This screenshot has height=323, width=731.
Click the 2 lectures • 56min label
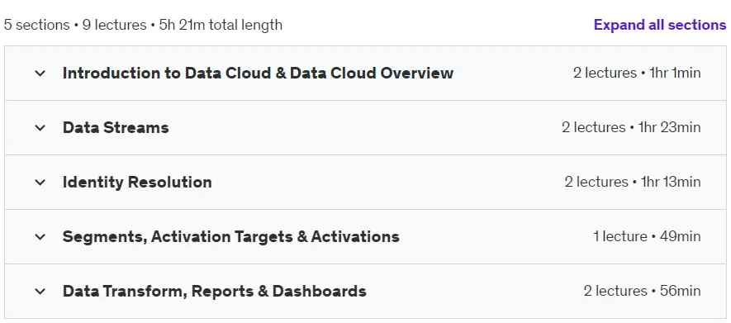[642, 292]
